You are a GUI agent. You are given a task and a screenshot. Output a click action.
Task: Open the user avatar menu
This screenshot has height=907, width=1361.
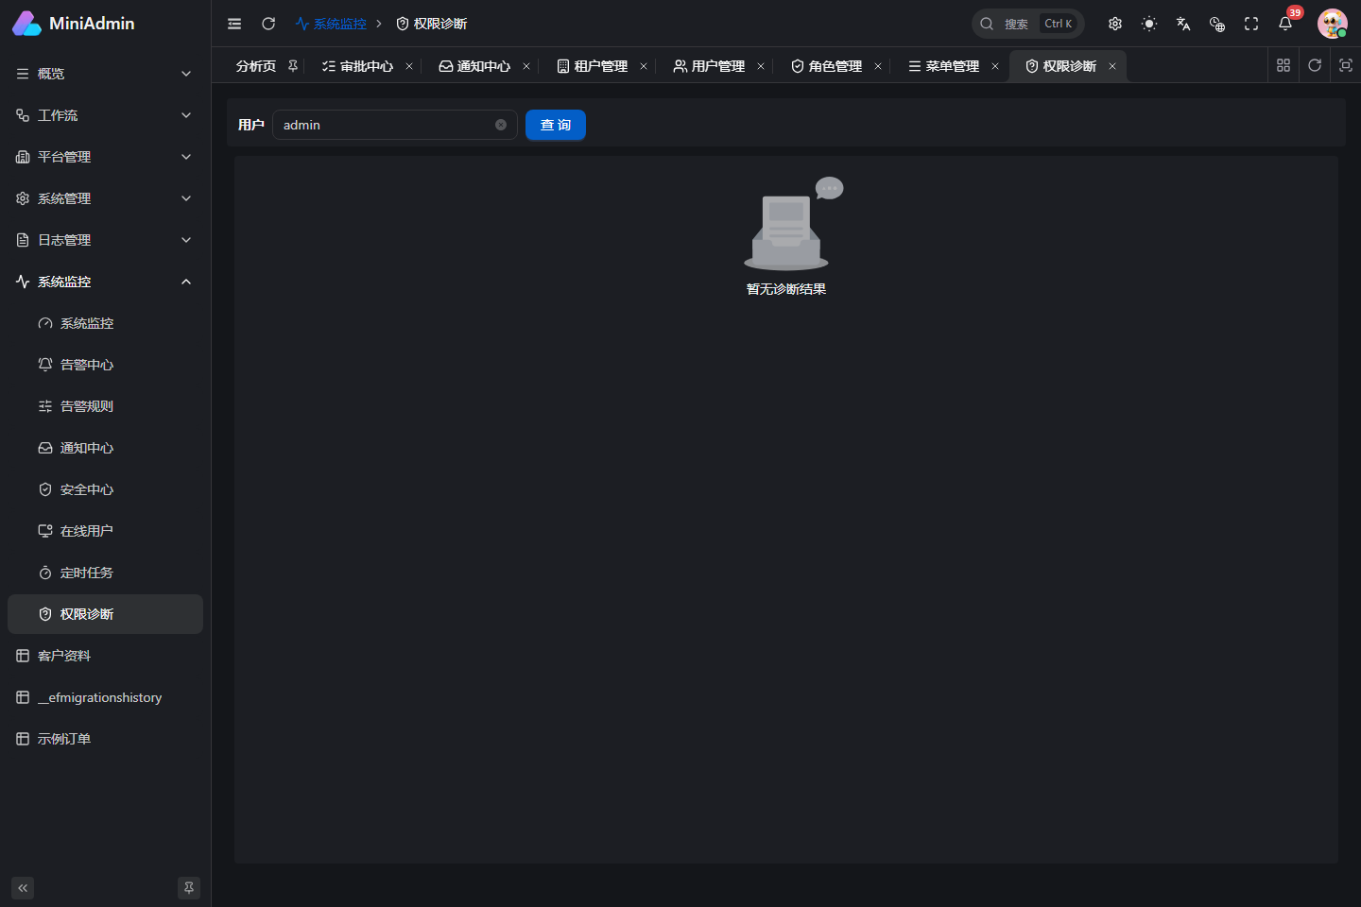(1333, 24)
